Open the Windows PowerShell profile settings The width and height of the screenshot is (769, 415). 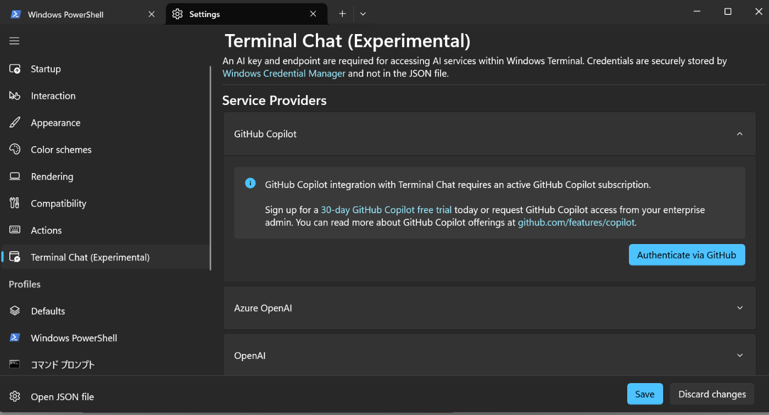click(105, 338)
